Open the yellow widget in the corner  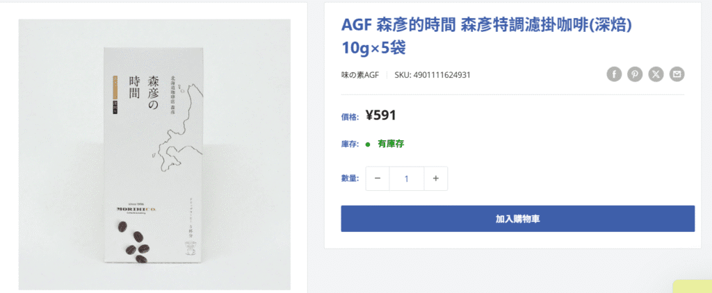pyautogui.click(x=693, y=286)
